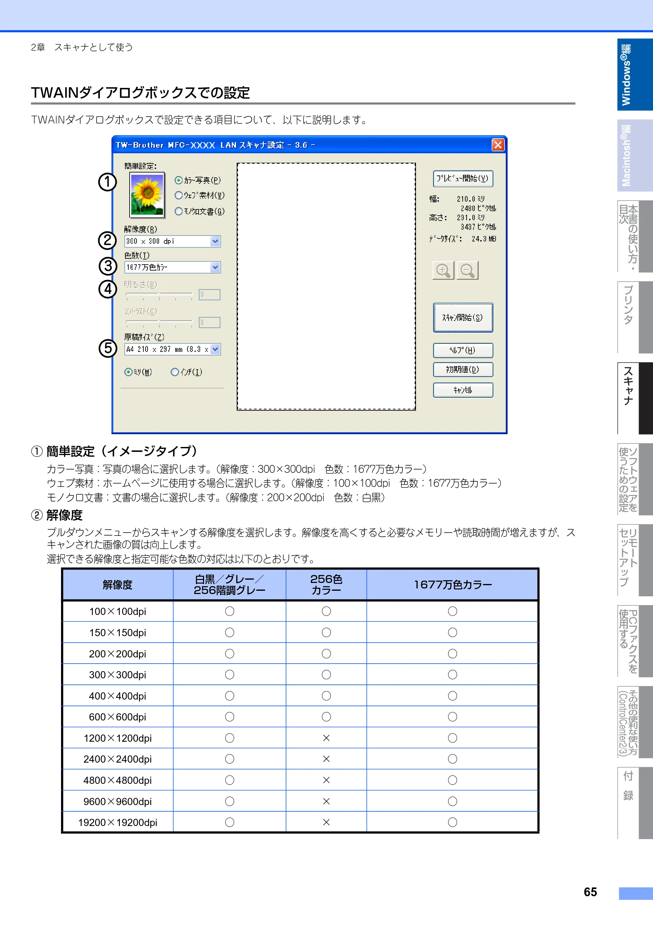Click the dashed scan preview area
Viewport: 653px width, 925px height.
pyautogui.click(x=326, y=287)
